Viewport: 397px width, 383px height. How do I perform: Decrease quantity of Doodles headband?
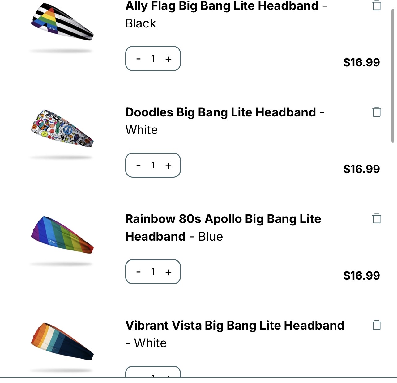point(139,165)
